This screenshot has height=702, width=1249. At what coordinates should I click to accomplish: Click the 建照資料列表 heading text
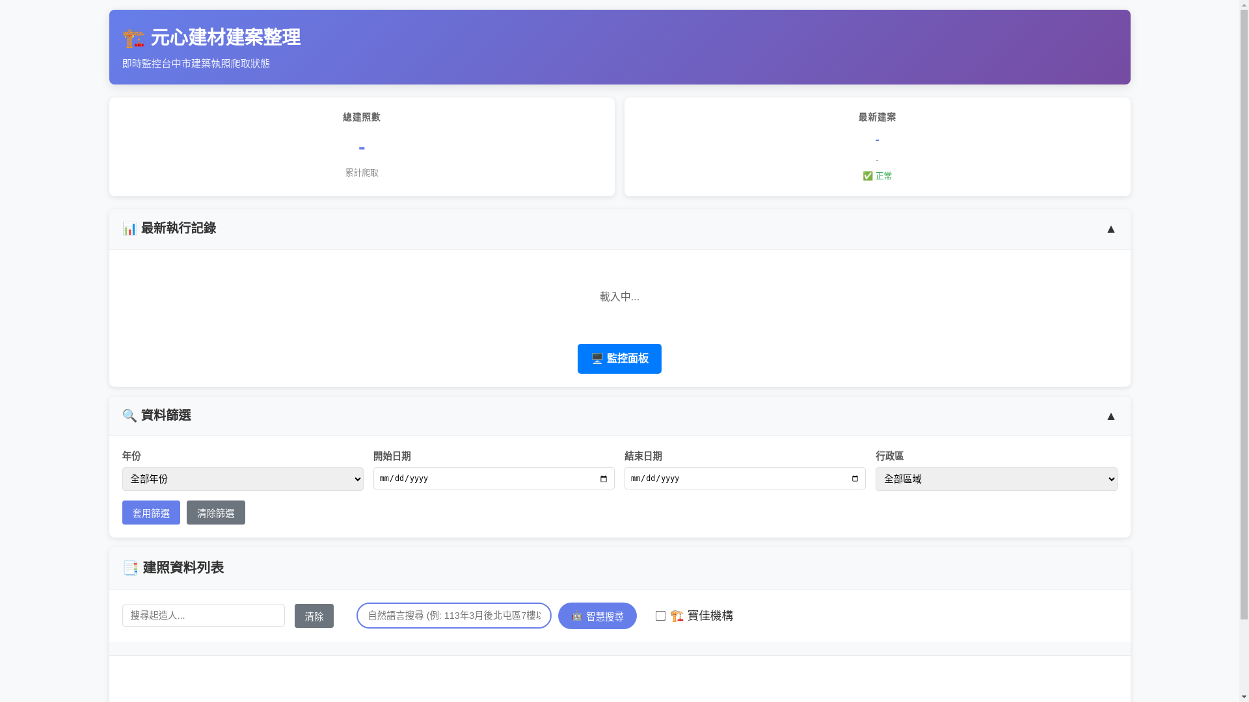183,567
